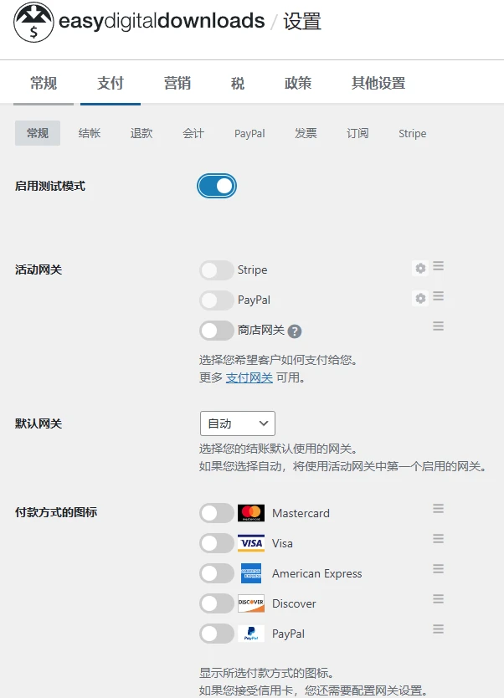The height and width of the screenshot is (698, 504).
Task: Click the PayPal gateway reorder handle
Action: pos(438,296)
